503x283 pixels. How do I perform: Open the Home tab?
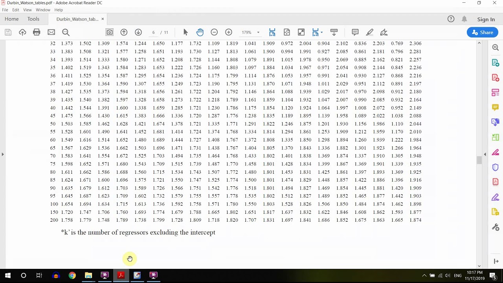(x=12, y=19)
